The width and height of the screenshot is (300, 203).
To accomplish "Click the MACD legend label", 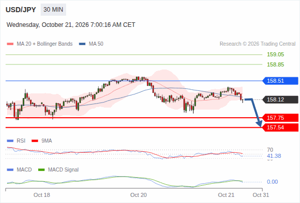I will [24, 170].
